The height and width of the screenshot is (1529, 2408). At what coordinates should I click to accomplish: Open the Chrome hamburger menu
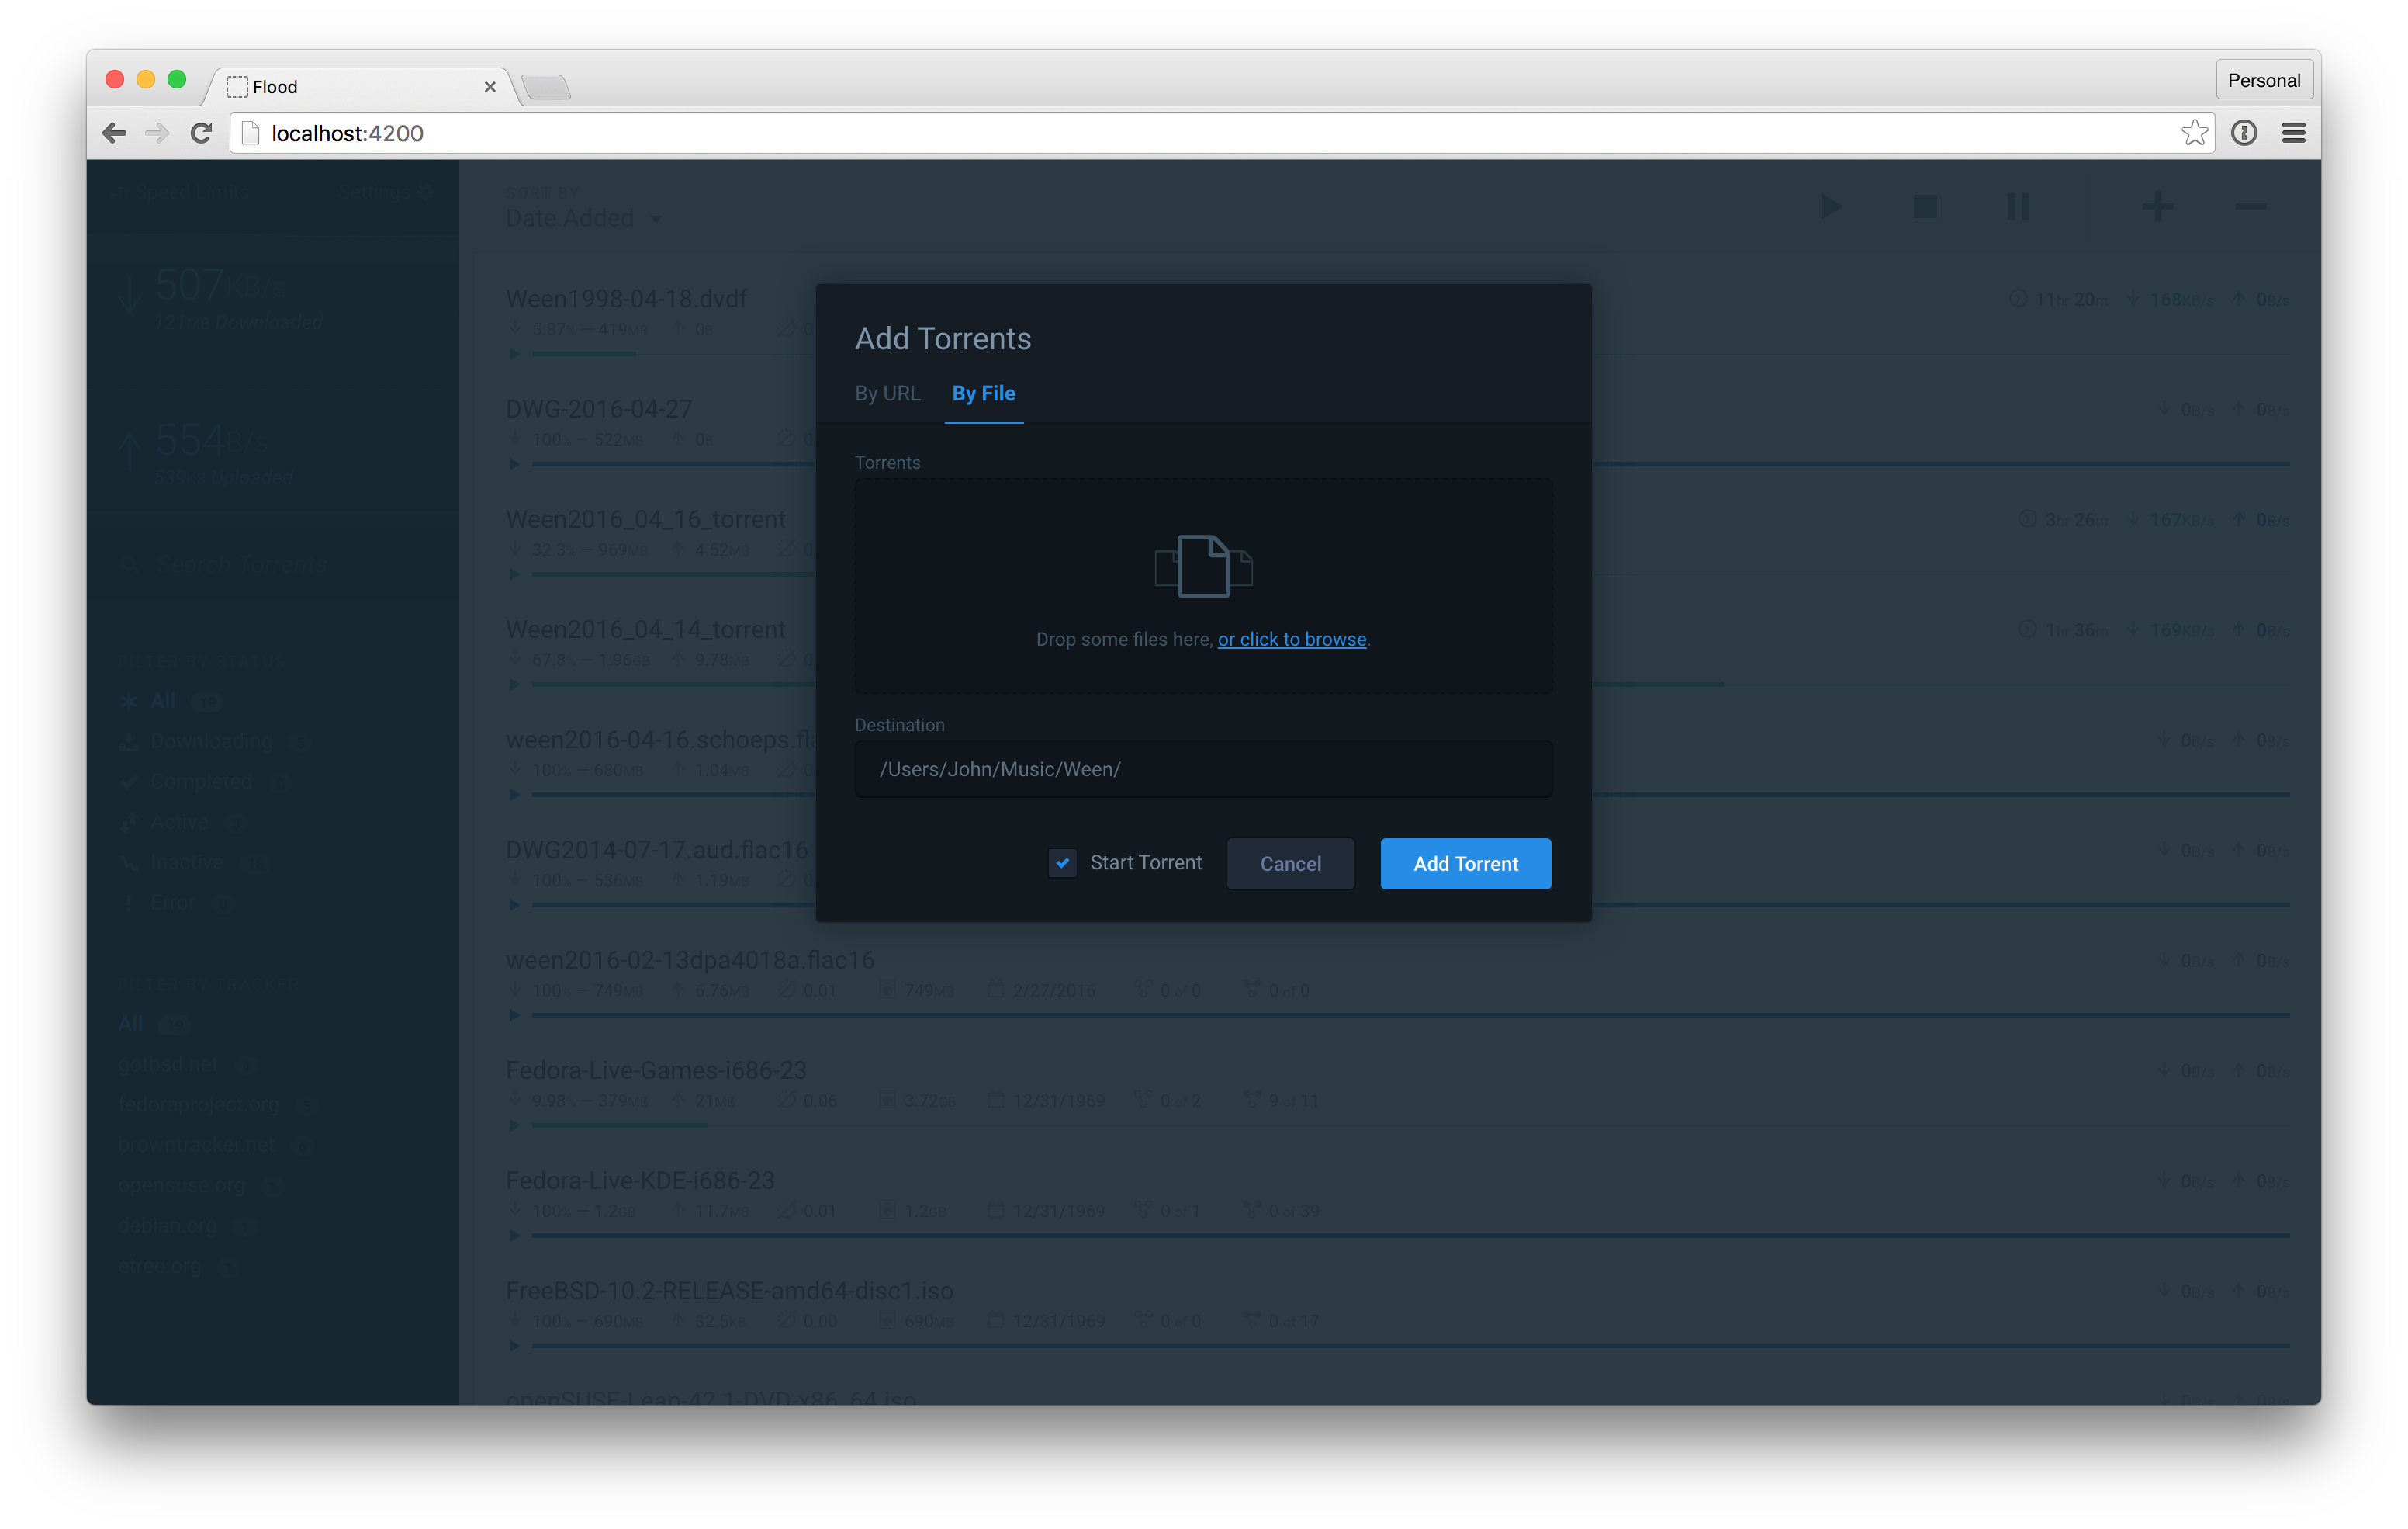tap(2293, 133)
